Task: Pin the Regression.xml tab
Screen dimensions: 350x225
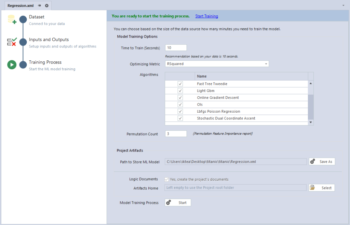Action: click(x=40, y=5)
